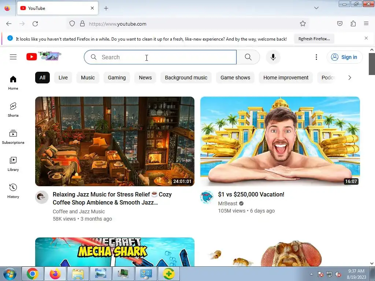Click Firefox icon in taskbar
Image resolution: width=375 pixels, height=281 pixels.
pos(55,274)
